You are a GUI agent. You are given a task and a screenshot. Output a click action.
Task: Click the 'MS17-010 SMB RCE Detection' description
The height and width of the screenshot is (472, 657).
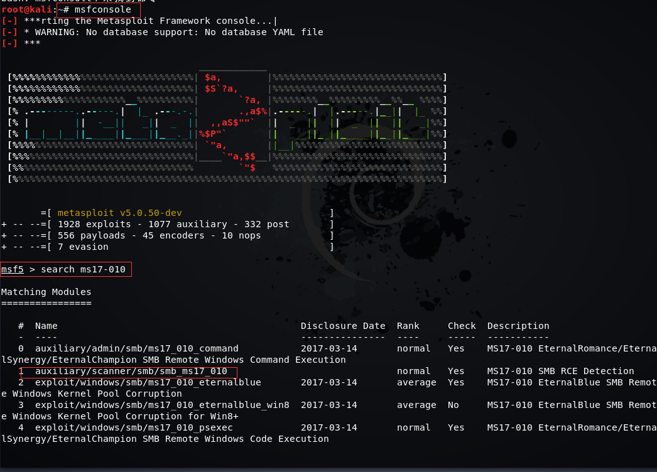click(561, 371)
